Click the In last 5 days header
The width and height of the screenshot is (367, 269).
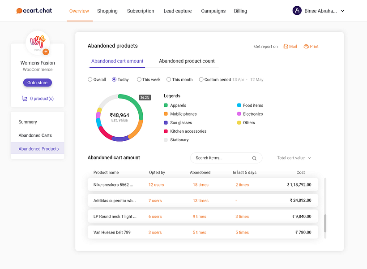click(x=244, y=172)
